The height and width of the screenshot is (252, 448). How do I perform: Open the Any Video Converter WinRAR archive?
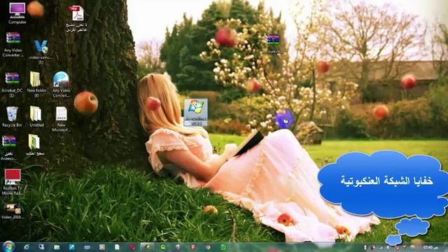pos(13,44)
